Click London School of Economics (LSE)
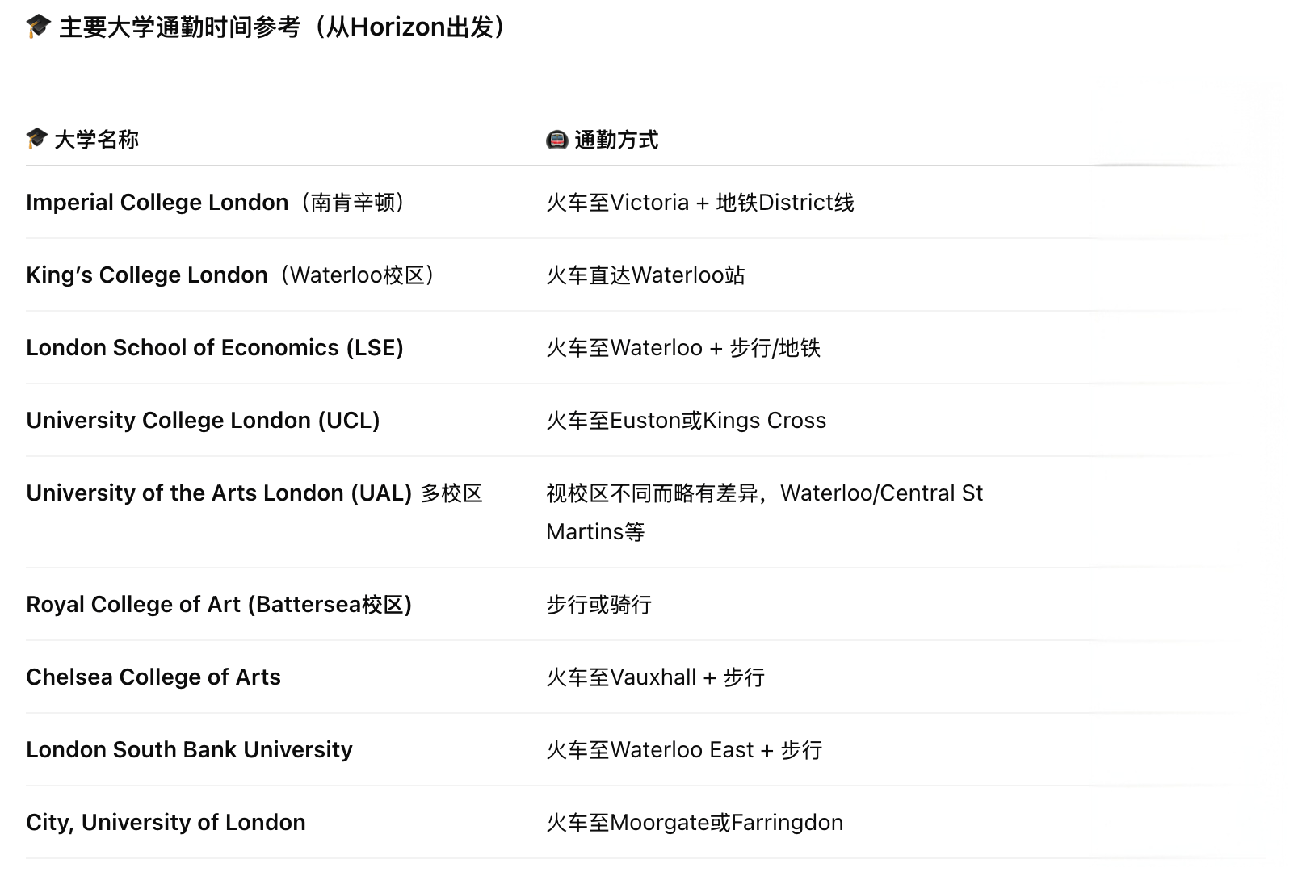1302x872 pixels. [215, 347]
